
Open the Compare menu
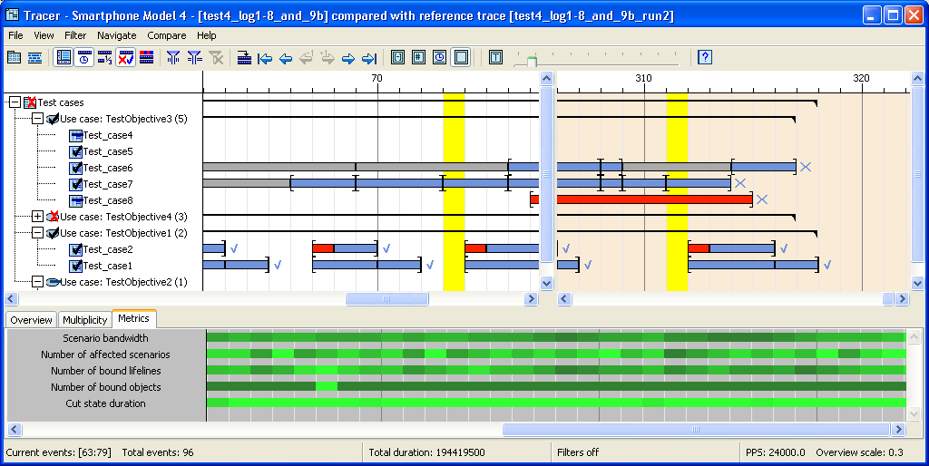tap(166, 35)
